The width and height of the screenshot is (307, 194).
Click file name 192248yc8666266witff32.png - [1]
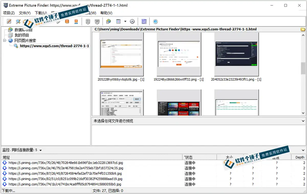pyautogui.click(x=179, y=79)
